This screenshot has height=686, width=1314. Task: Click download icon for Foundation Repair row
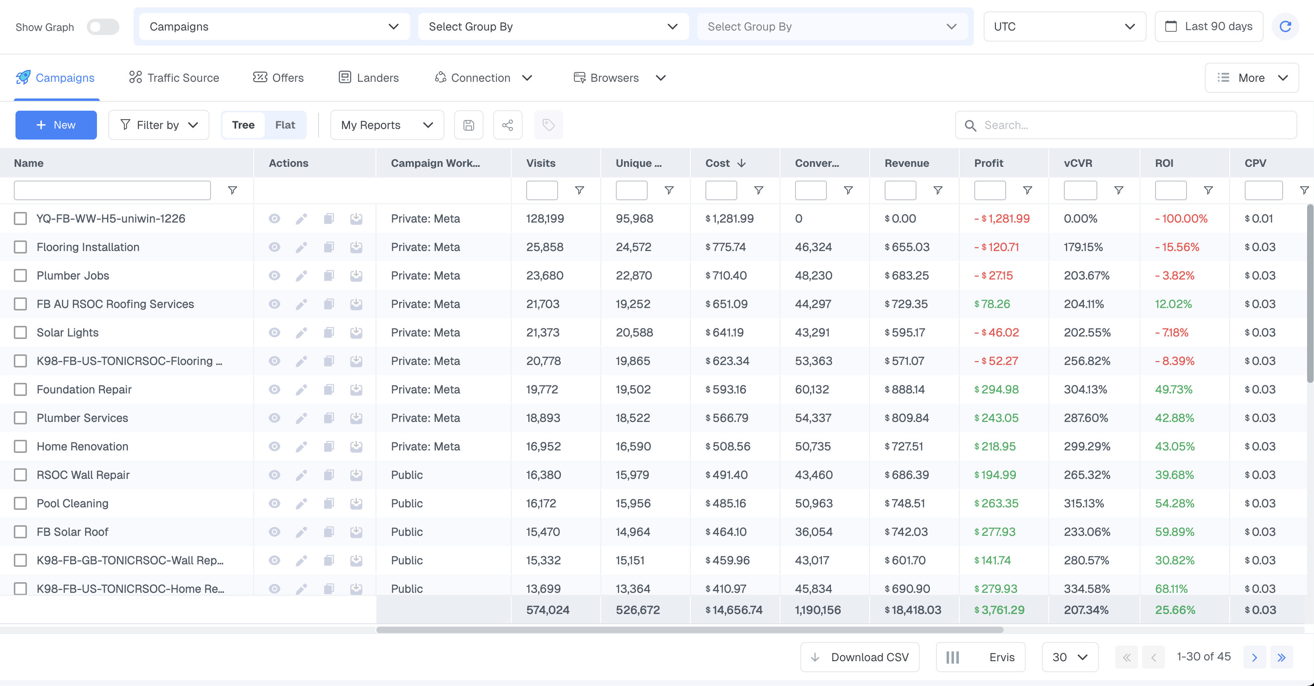point(356,390)
